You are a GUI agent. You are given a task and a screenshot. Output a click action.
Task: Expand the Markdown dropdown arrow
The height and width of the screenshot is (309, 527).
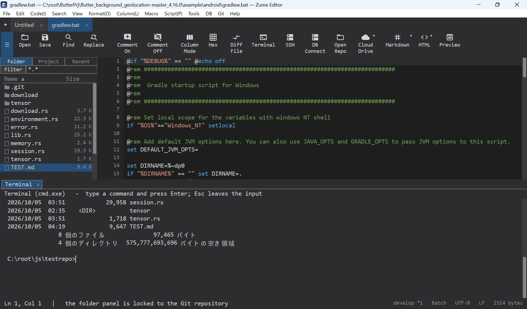pyautogui.click(x=411, y=36)
